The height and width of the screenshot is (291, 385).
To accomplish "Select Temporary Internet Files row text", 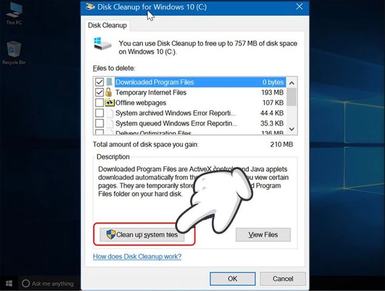I will coord(151,92).
